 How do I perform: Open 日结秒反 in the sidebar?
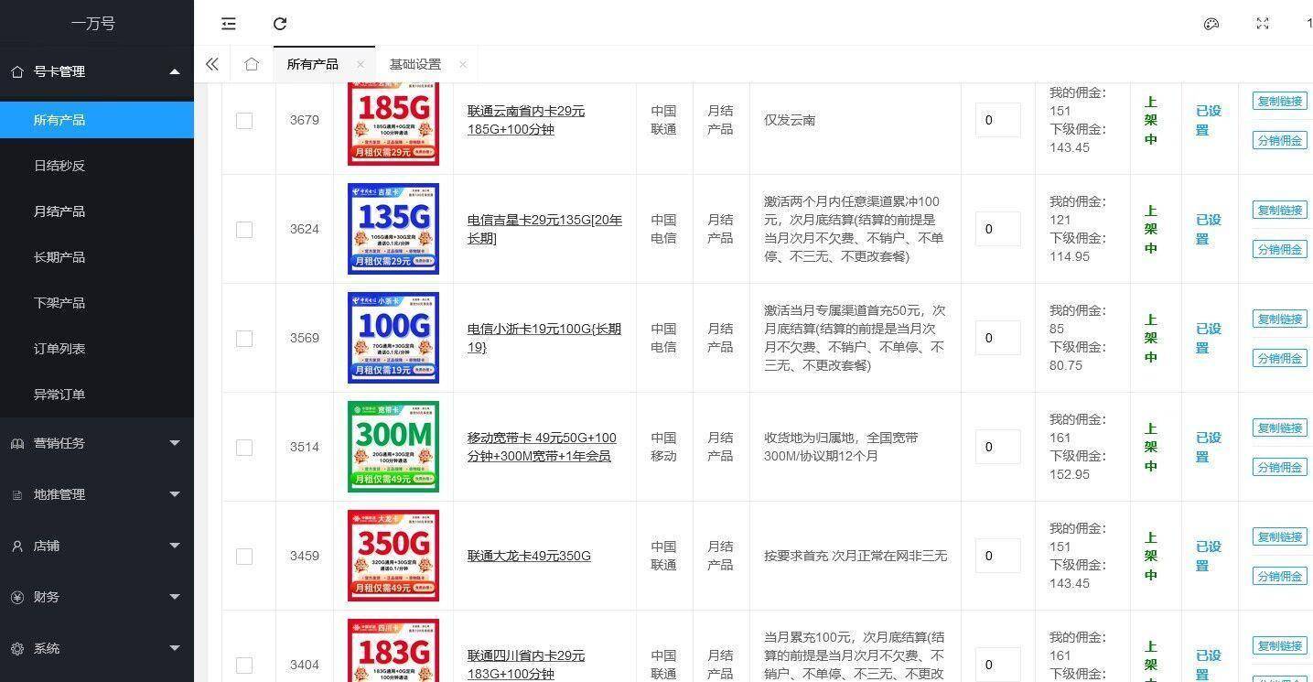(x=97, y=166)
